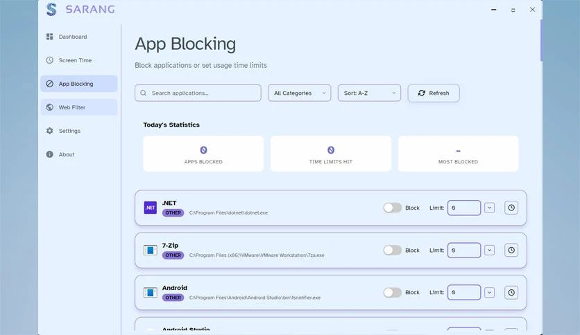Screen dimensions: 580x335
Task: Click the .NET limit input field
Action: [x=464, y=208]
